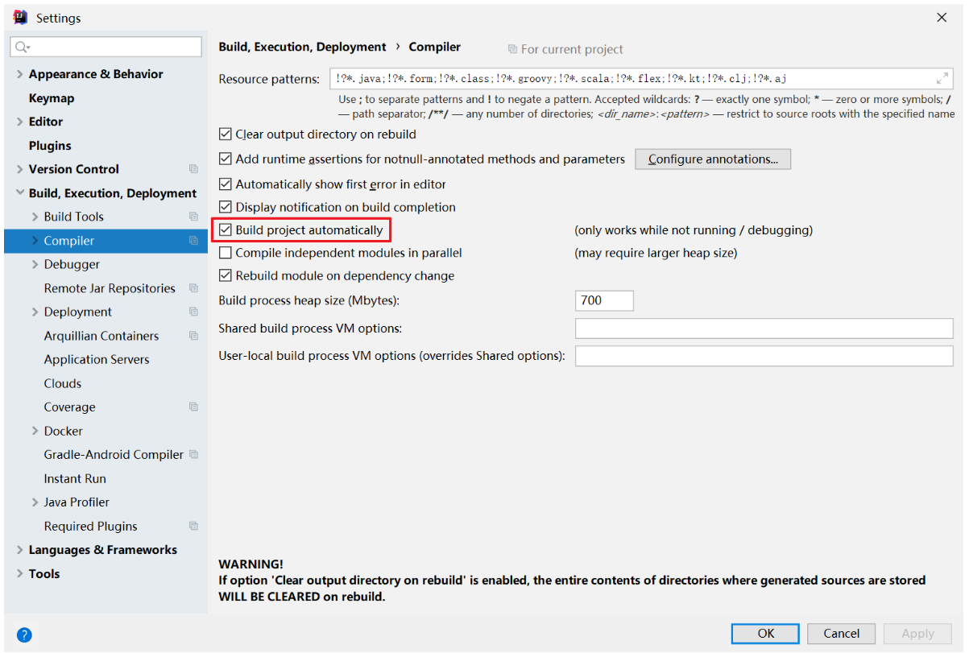The width and height of the screenshot is (969, 653).
Task: Select Required Plugins settings
Action: pyautogui.click(x=91, y=526)
